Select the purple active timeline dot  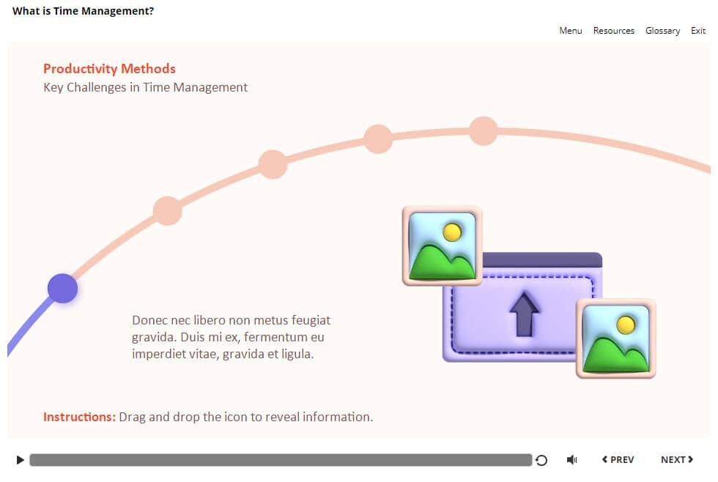click(x=62, y=288)
